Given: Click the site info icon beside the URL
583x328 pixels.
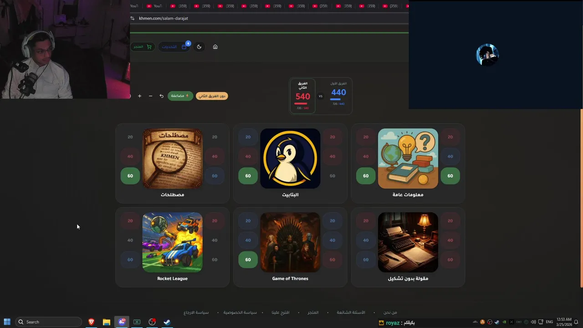Looking at the screenshot, I should pos(133,18).
